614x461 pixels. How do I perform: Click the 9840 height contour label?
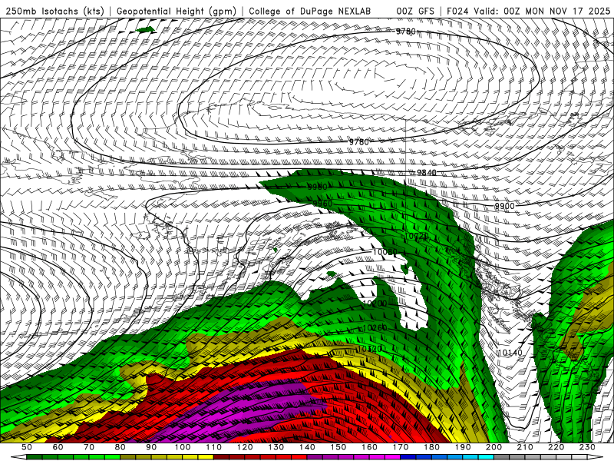click(426, 172)
